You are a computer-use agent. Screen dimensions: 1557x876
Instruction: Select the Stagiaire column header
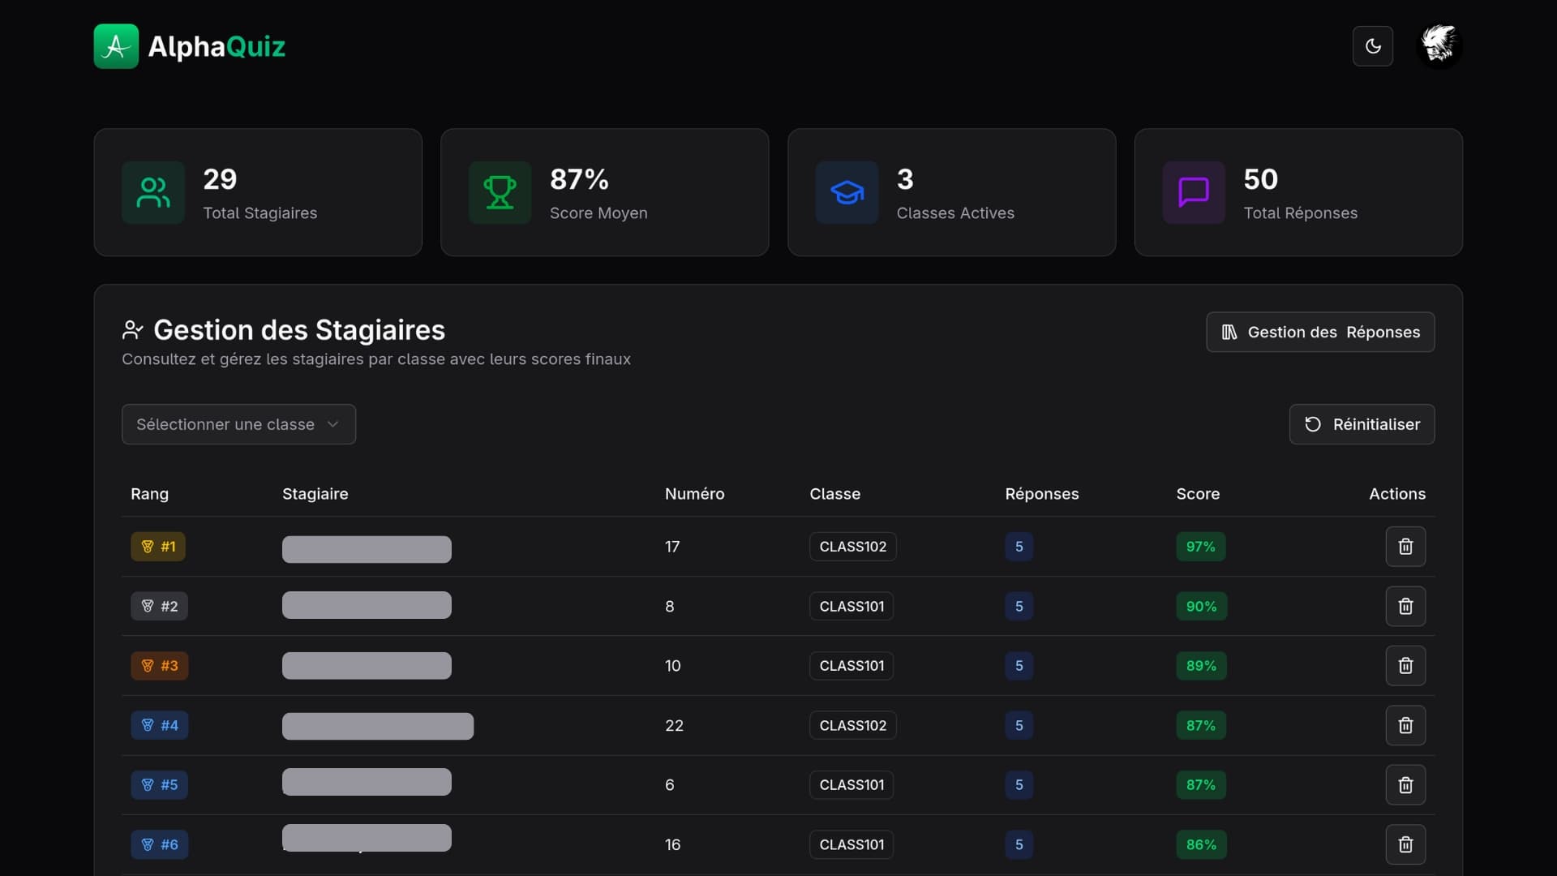click(315, 494)
